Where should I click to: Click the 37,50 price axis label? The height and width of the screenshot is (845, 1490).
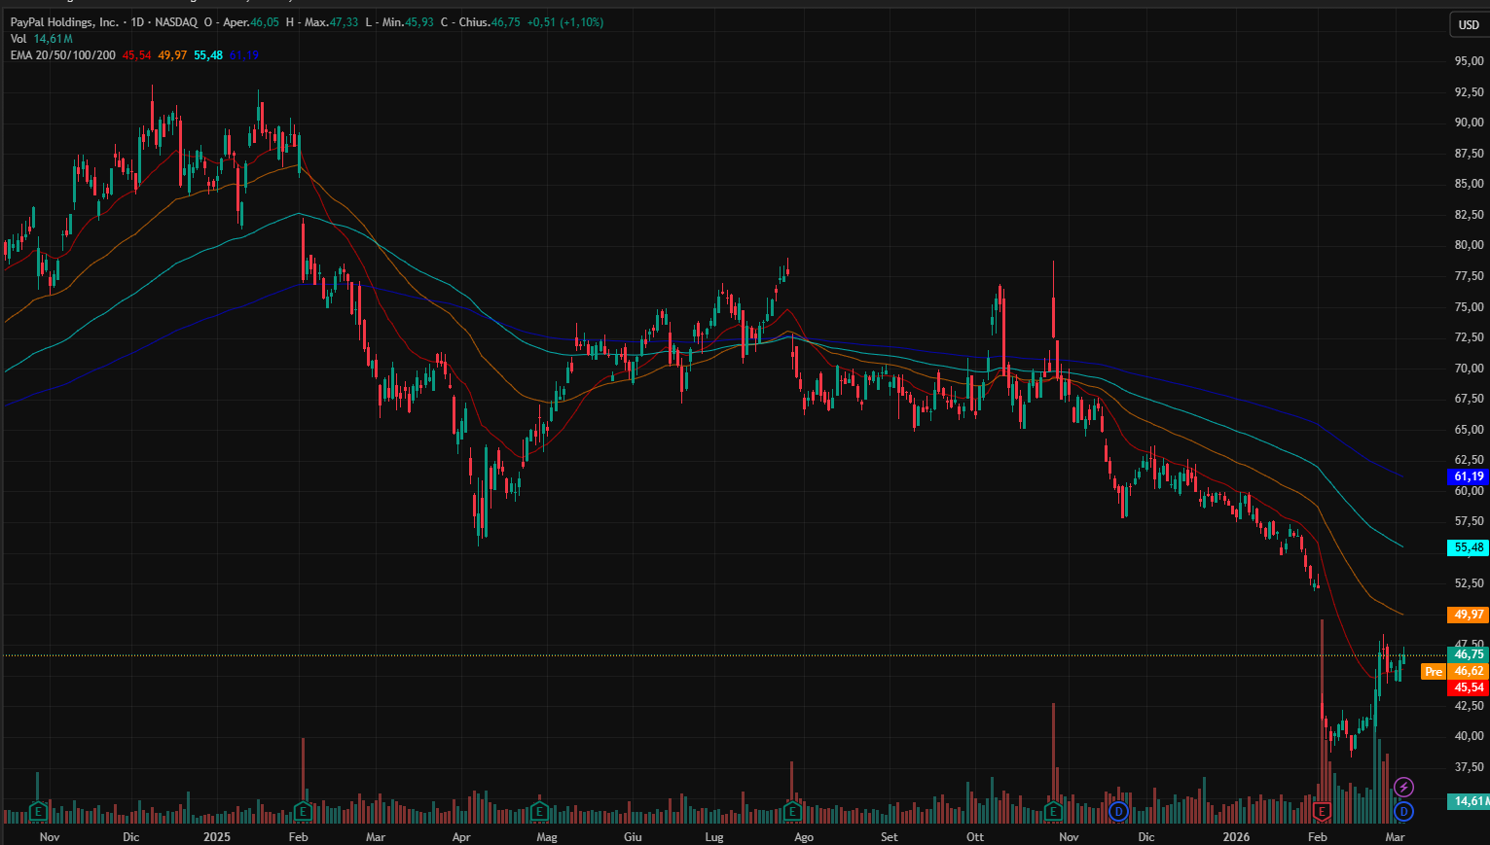point(1469,767)
